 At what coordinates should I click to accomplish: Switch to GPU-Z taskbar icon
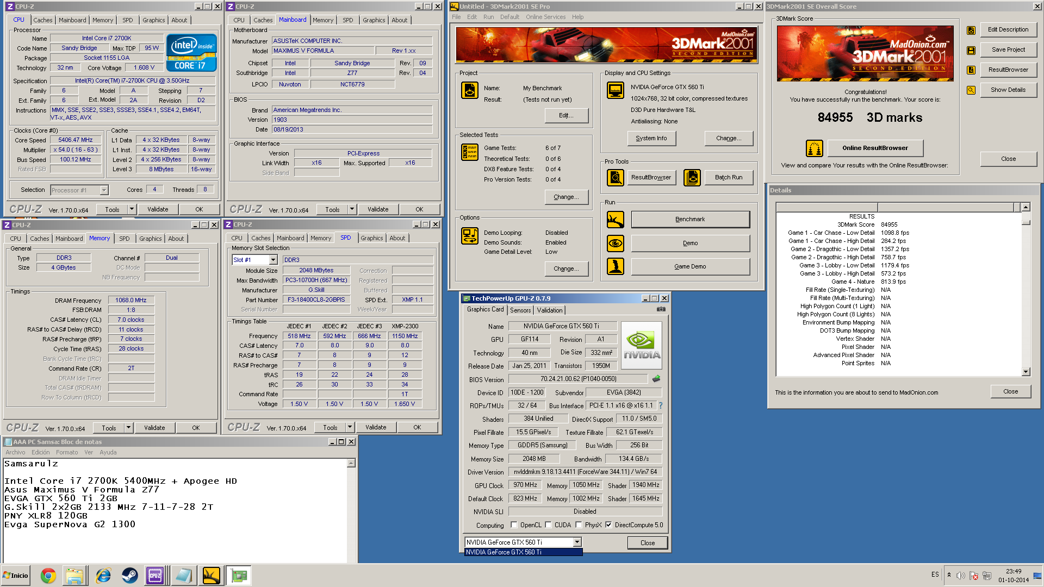tap(238, 576)
